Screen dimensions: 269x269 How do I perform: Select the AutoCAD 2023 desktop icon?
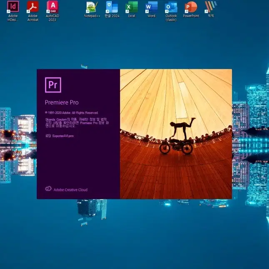[52, 11]
